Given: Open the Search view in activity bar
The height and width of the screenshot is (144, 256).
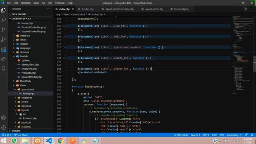Looking at the screenshot, I should [x=4, y=20].
